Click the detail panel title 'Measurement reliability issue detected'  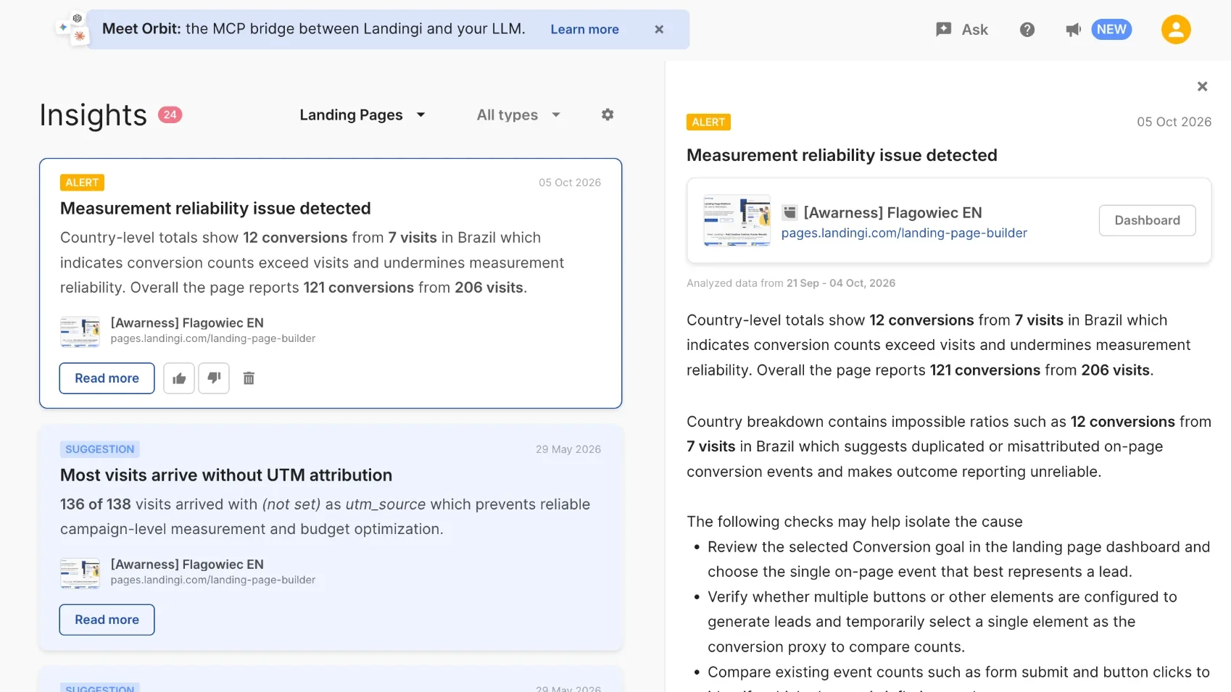coord(842,155)
